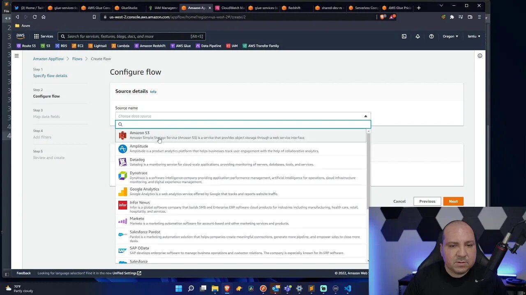Pick Datadog from the source dropdown list

click(x=241, y=162)
